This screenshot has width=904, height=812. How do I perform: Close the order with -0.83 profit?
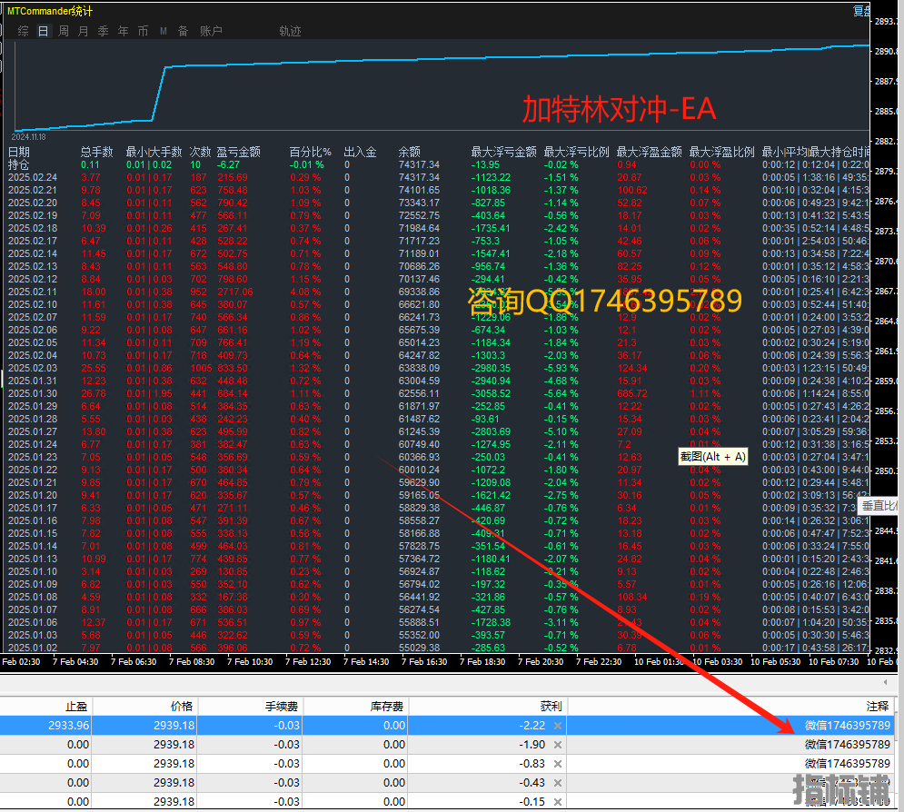pos(558,764)
